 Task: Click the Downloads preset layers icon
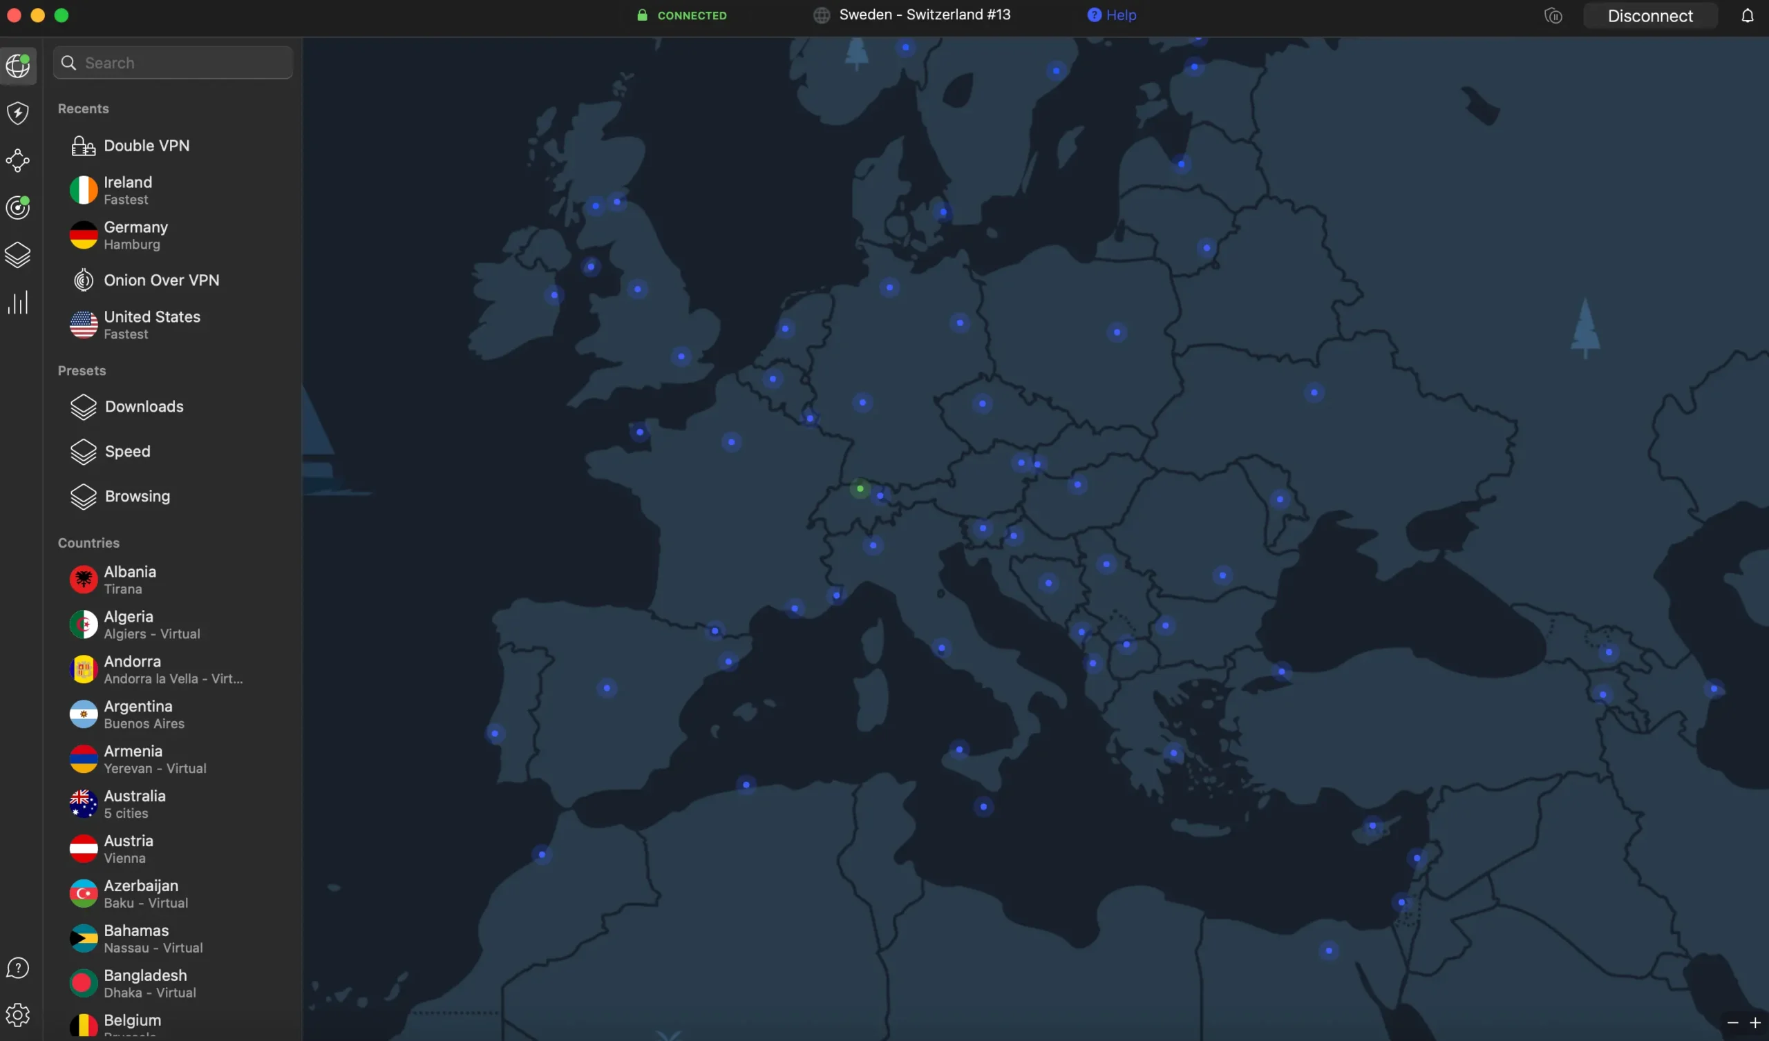coord(84,407)
